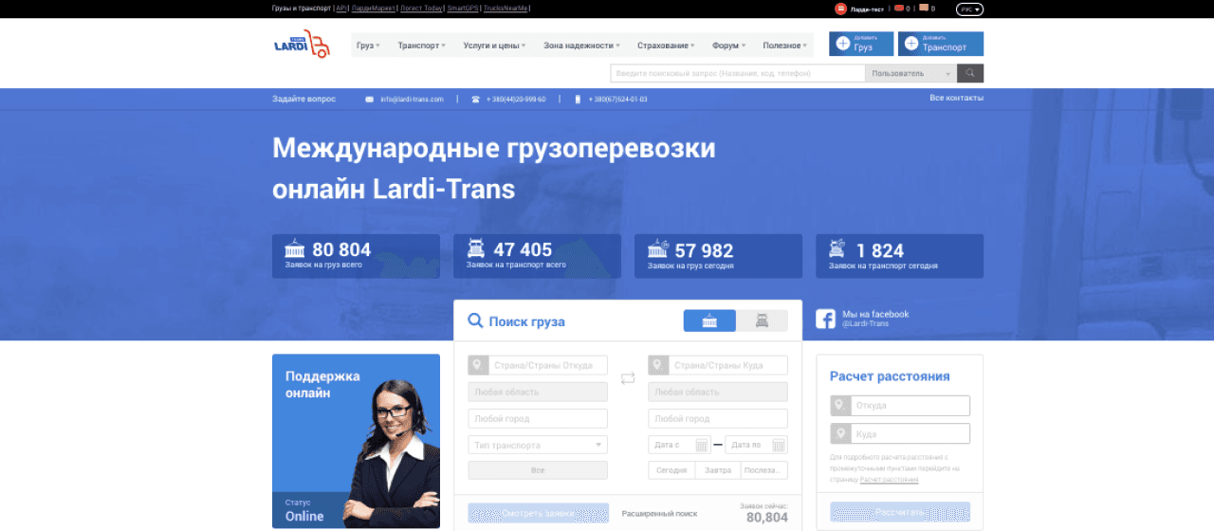Viewport: 1214px width, 531px height.
Task: Select the Завтра date option
Action: (718, 470)
